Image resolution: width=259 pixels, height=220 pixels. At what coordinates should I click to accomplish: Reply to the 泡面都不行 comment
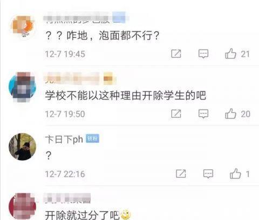click(x=203, y=54)
